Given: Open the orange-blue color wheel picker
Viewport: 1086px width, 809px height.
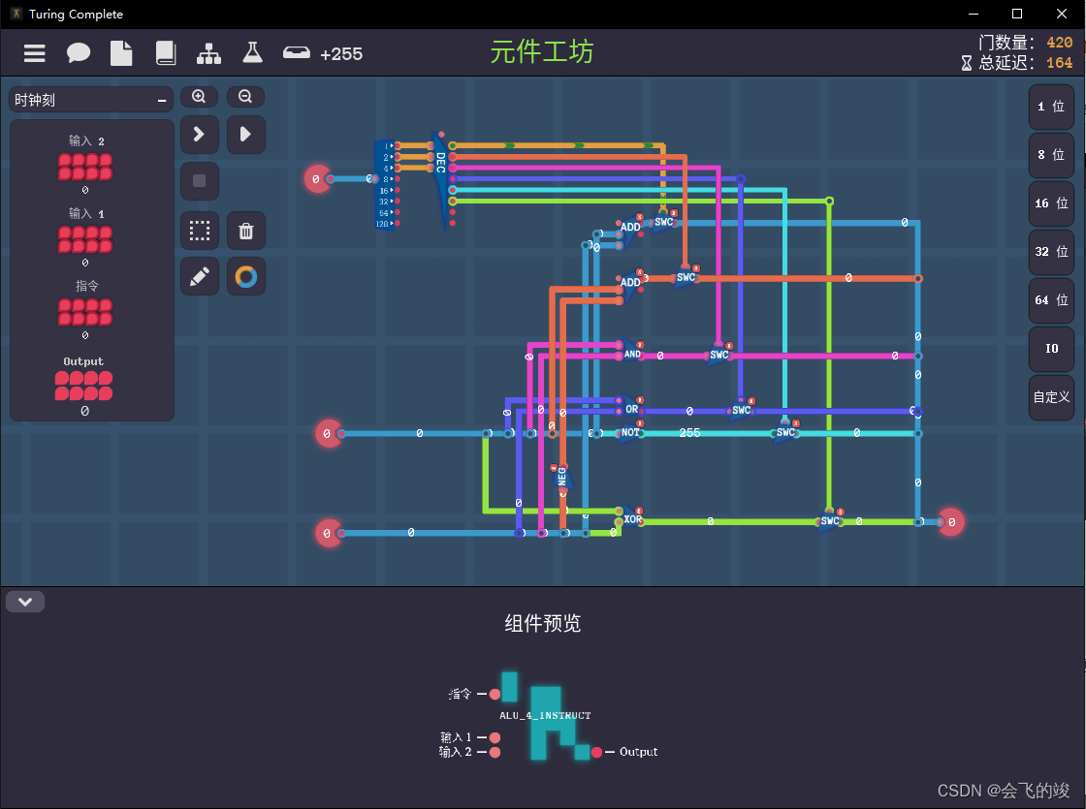Looking at the screenshot, I should coord(245,276).
